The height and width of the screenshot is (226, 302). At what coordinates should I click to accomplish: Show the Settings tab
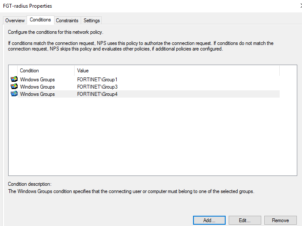pos(92,21)
